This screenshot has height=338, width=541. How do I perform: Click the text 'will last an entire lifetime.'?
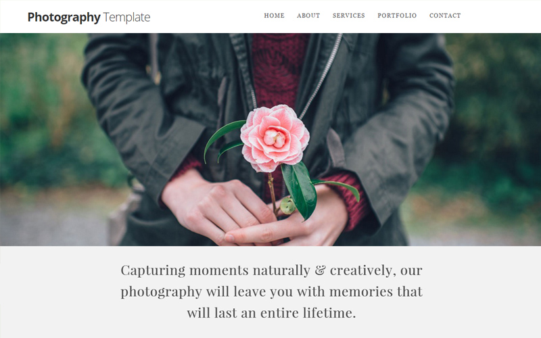271,313
